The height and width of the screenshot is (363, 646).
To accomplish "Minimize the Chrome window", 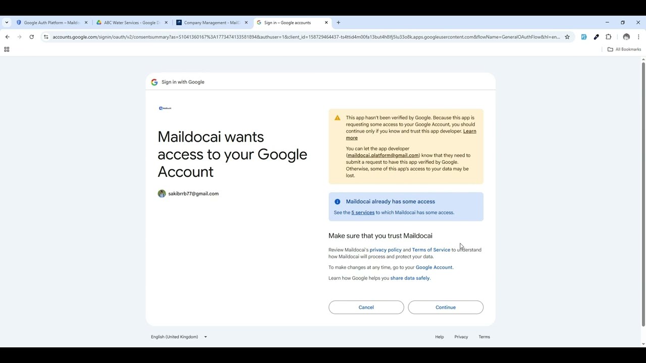I will click(607, 23).
